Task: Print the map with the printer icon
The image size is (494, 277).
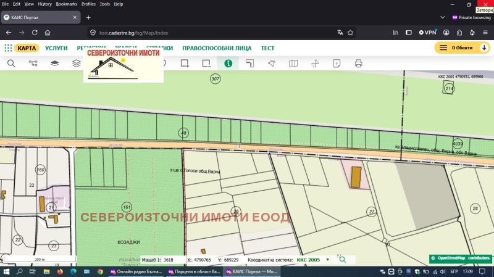Action: [x=358, y=64]
